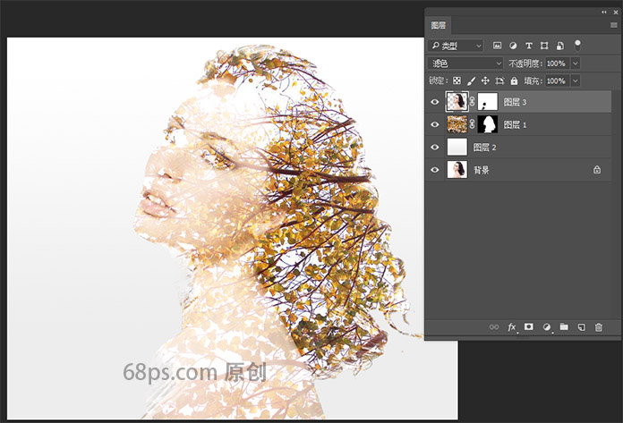Filter for pixel layers icon
Image resolution: width=623 pixels, height=423 pixels.
point(497,46)
